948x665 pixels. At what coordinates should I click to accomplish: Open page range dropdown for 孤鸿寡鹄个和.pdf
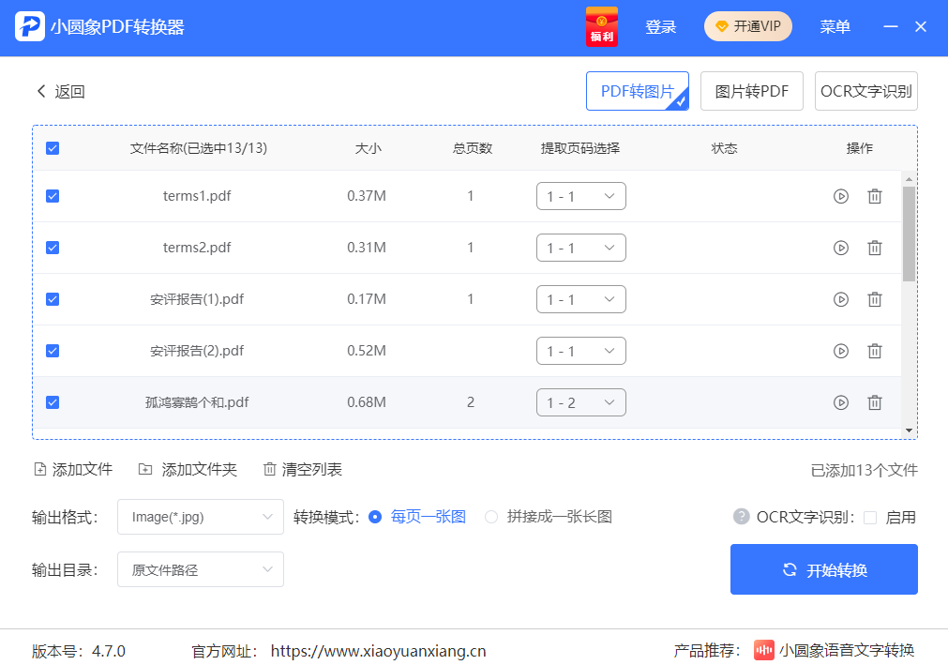pyautogui.click(x=580, y=402)
